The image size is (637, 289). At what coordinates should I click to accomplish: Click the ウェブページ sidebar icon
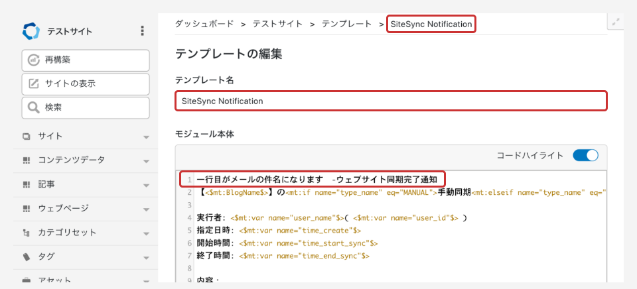27,209
